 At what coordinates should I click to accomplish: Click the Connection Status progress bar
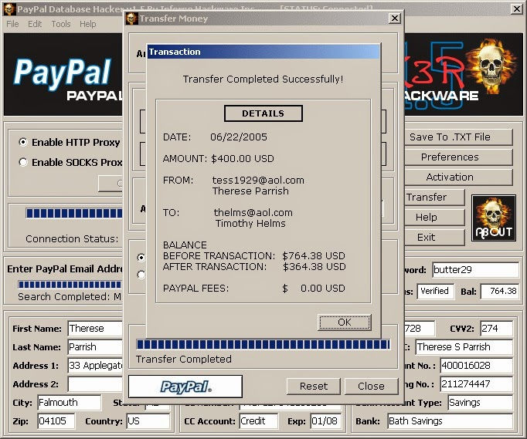tap(74, 213)
